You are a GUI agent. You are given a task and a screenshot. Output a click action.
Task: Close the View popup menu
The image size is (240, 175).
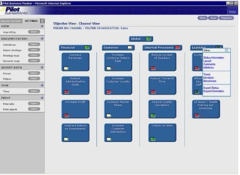pyautogui.click(x=227, y=50)
